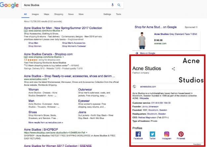The height and width of the screenshot is (147, 207).
Task: Open Shoes sitelink
Action: (x=33, y=112)
